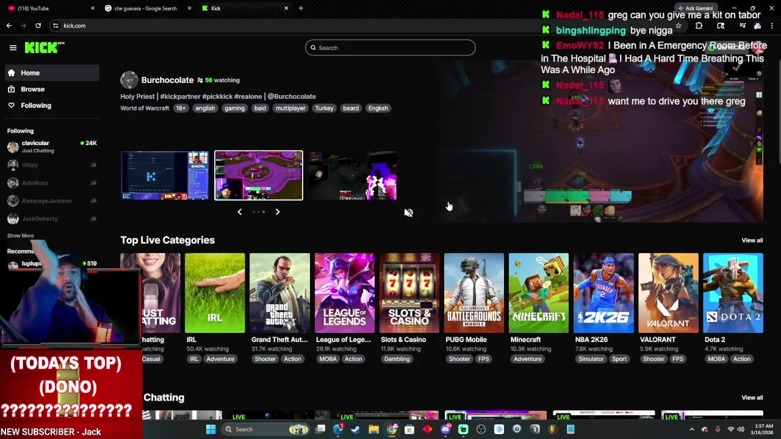This screenshot has width=781, height=439.
Task: Select third featured stream thumbnail
Action: 353,175
